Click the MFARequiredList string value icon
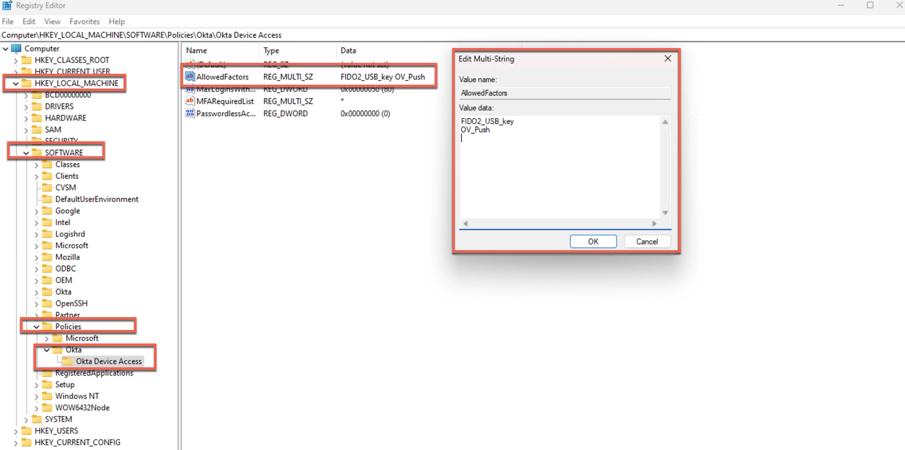 190,101
